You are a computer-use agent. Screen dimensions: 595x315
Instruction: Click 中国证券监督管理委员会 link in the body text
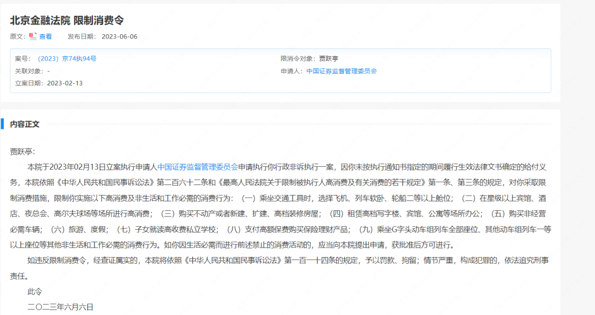(x=197, y=166)
